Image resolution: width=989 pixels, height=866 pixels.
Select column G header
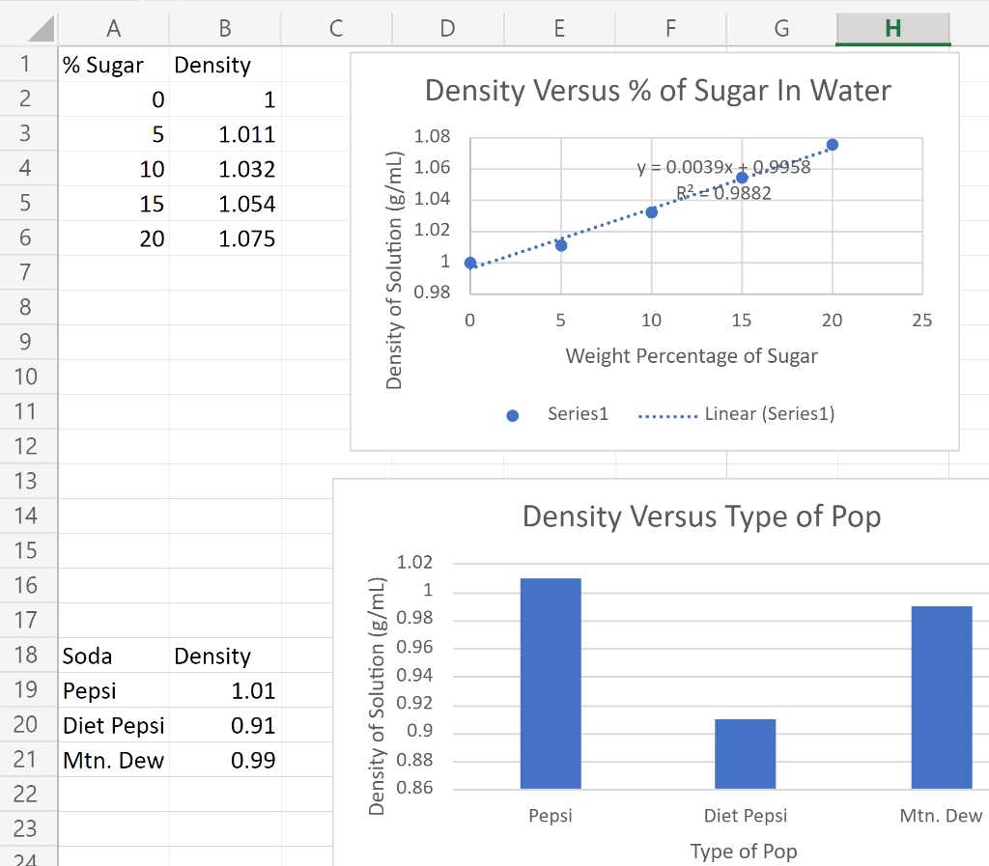click(782, 28)
